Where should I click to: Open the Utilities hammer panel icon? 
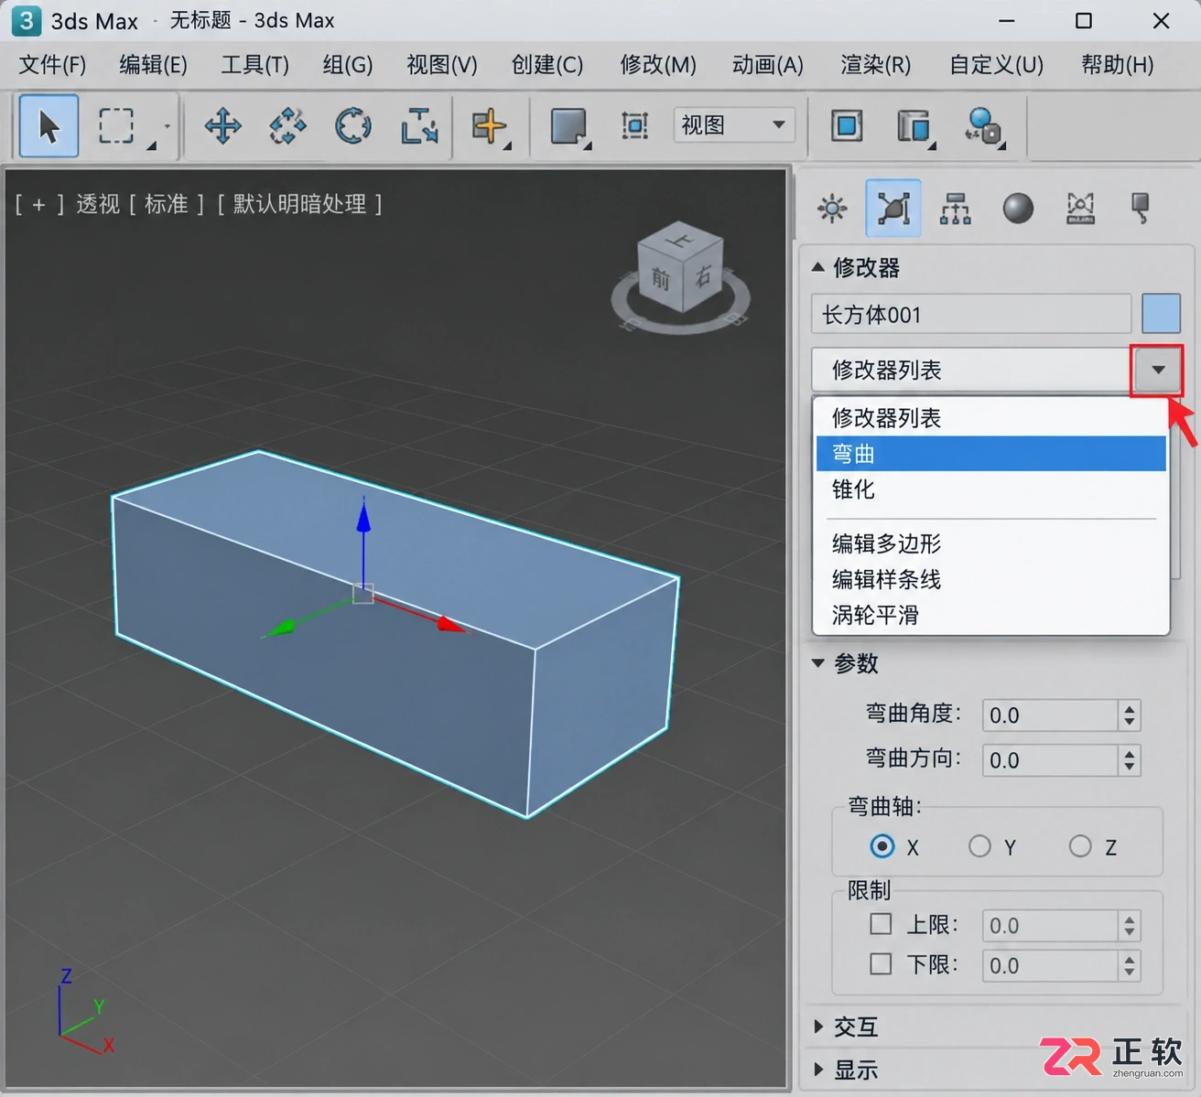(1141, 209)
